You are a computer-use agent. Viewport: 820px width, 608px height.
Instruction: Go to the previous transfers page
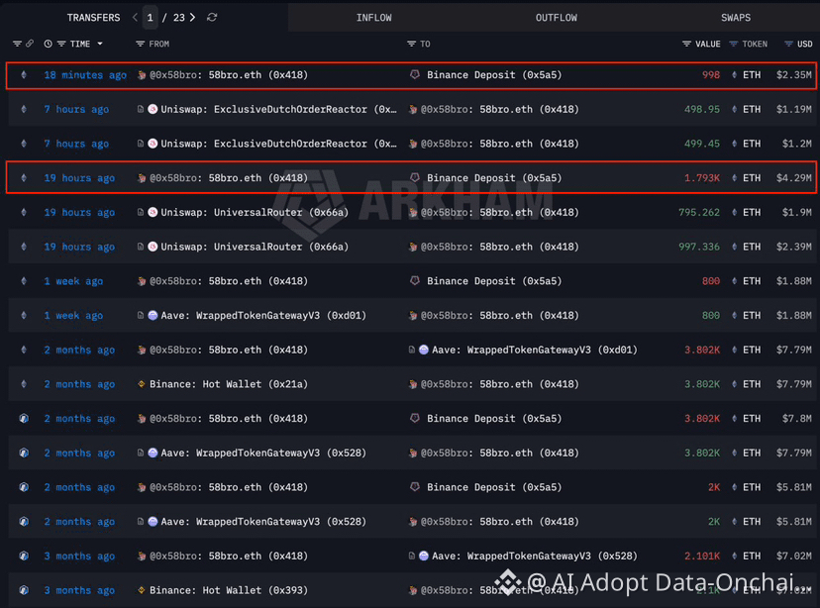[x=135, y=17]
